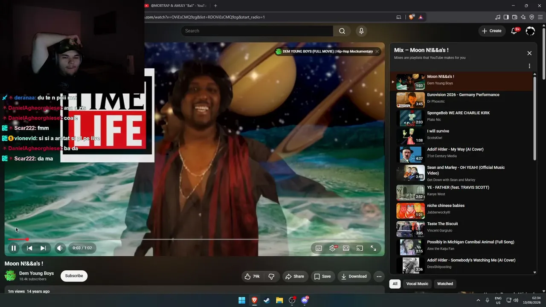Open Steam from the taskbar
The width and height of the screenshot is (546, 307).
tap(267, 300)
